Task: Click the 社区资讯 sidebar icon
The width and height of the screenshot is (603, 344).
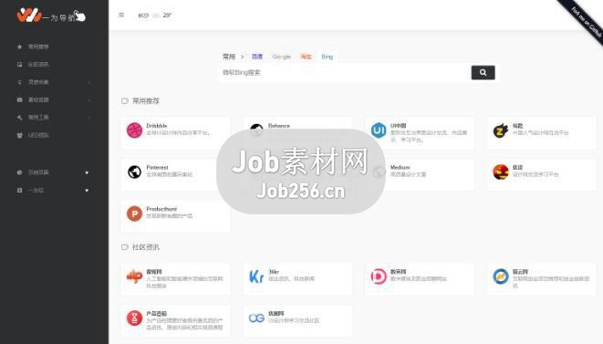Action: coord(19,64)
